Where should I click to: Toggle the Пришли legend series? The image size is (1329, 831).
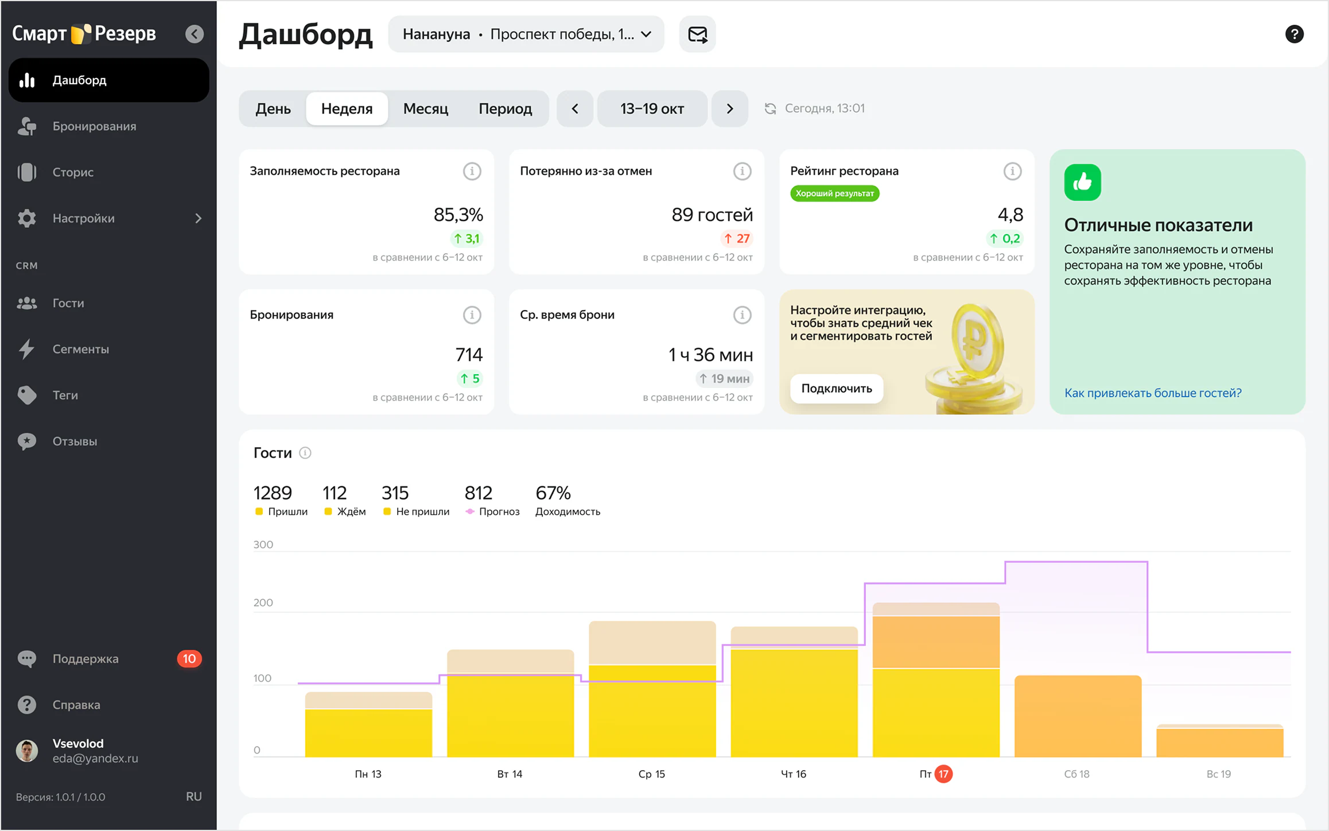point(281,511)
